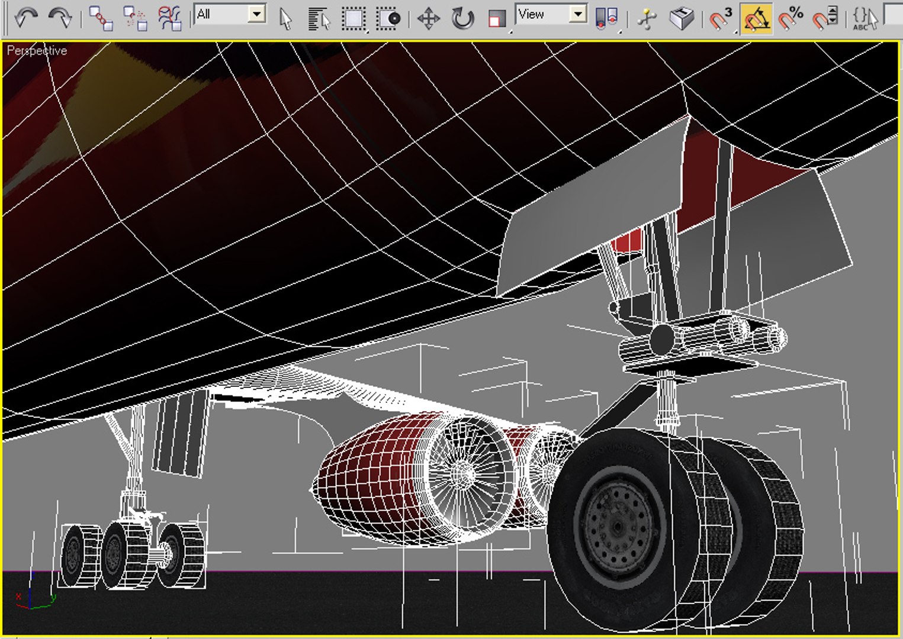Click the Redo arrow icon
This screenshot has width=903, height=639.
(x=60, y=18)
